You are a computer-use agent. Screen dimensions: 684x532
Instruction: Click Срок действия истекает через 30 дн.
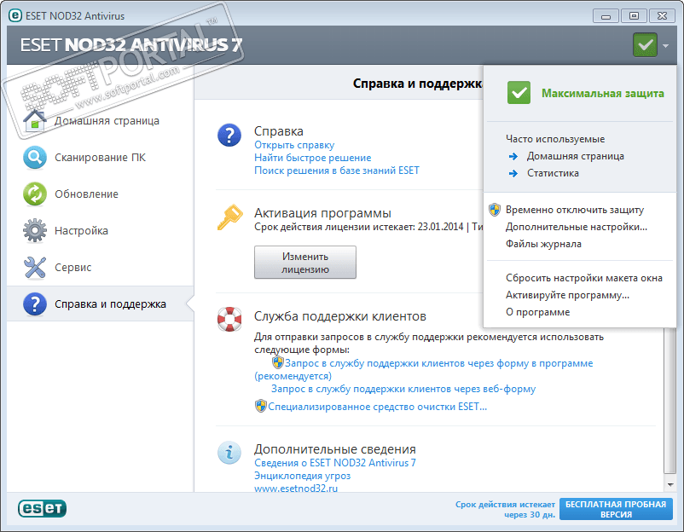(505, 509)
